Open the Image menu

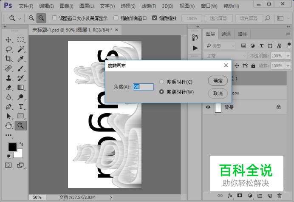66,6
